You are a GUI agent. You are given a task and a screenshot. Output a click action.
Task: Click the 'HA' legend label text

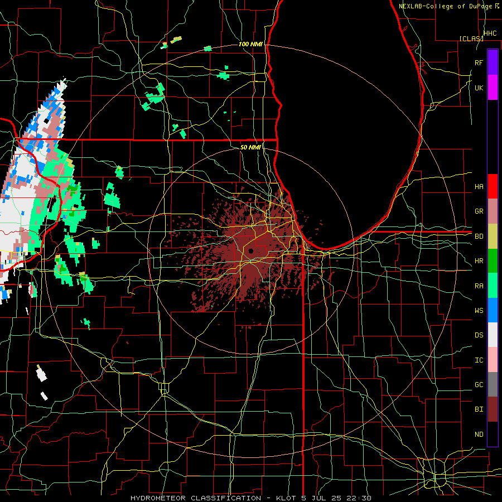click(479, 186)
